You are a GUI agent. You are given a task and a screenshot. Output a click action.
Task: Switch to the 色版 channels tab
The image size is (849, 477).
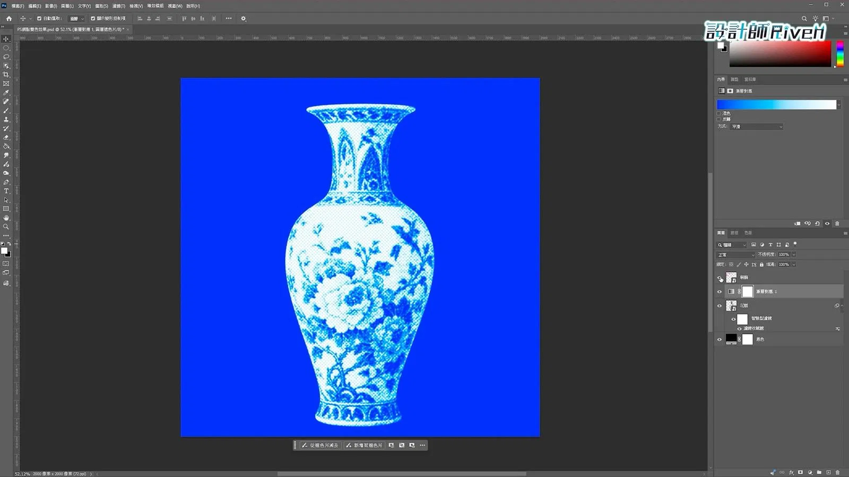click(x=748, y=233)
